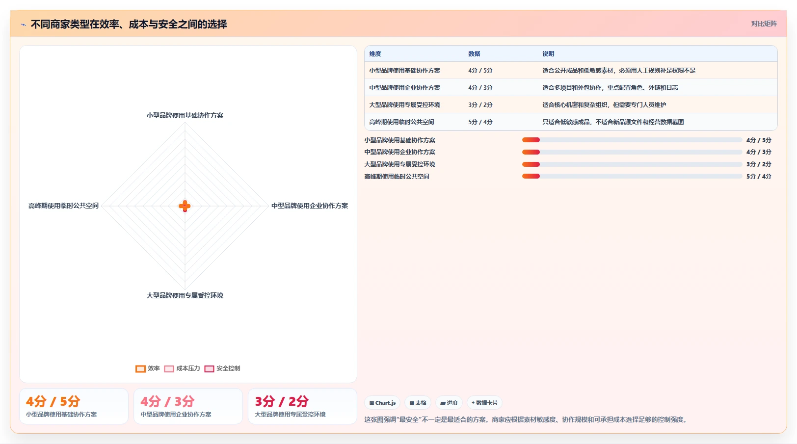
Task: Click the 5分 / 4分 value beside bottom progress bar
Action: click(759, 177)
